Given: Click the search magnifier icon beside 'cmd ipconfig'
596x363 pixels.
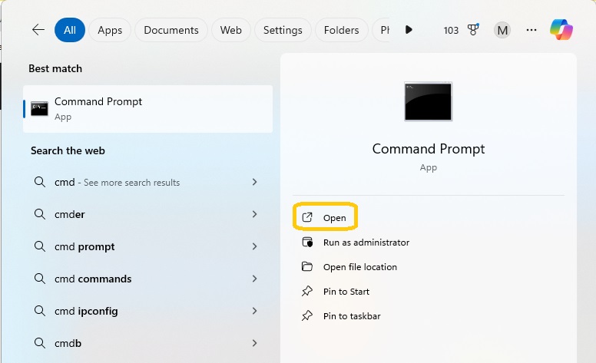Looking at the screenshot, I should [40, 311].
